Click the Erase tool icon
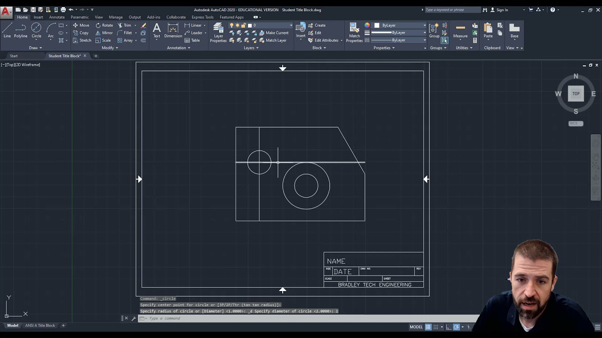This screenshot has height=338, width=602. point(143,25)
